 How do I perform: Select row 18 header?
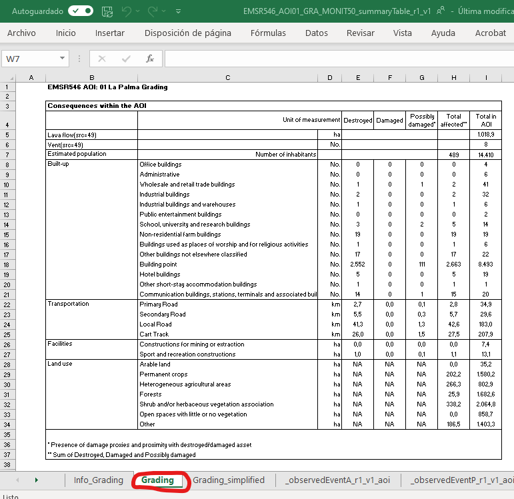click(7, 264)
